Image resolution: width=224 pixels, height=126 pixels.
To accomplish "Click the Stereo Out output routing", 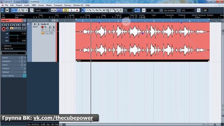I will click(x=14, y=49).
